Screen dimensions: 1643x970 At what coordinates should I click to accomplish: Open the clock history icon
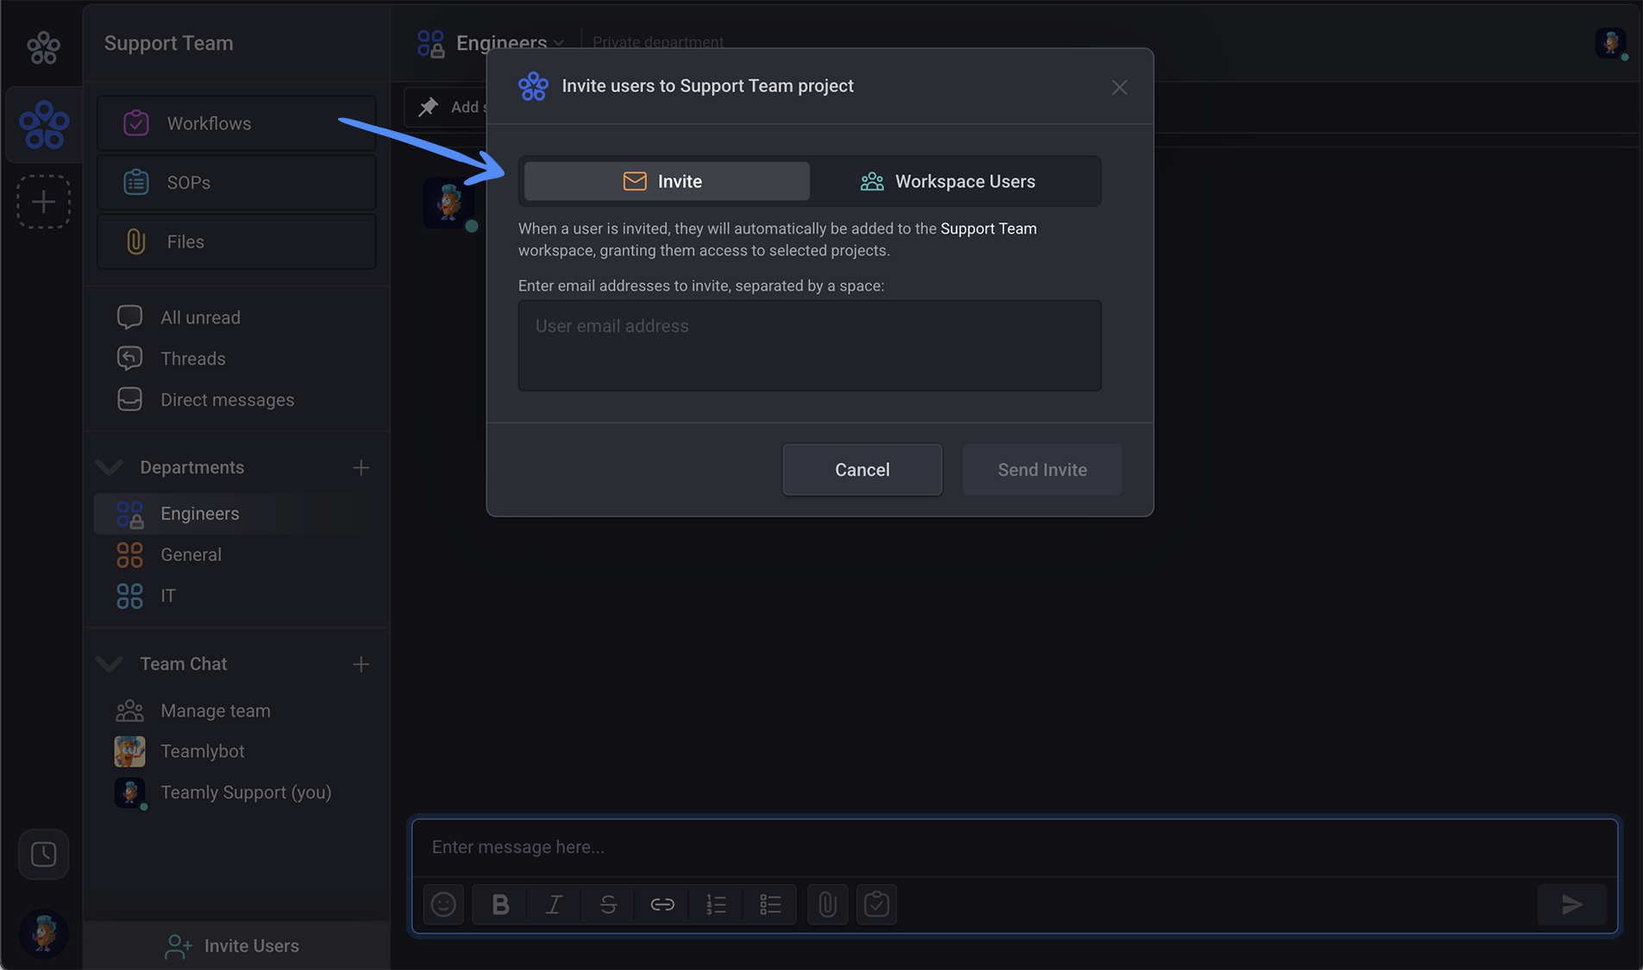(x=43, y=854)
